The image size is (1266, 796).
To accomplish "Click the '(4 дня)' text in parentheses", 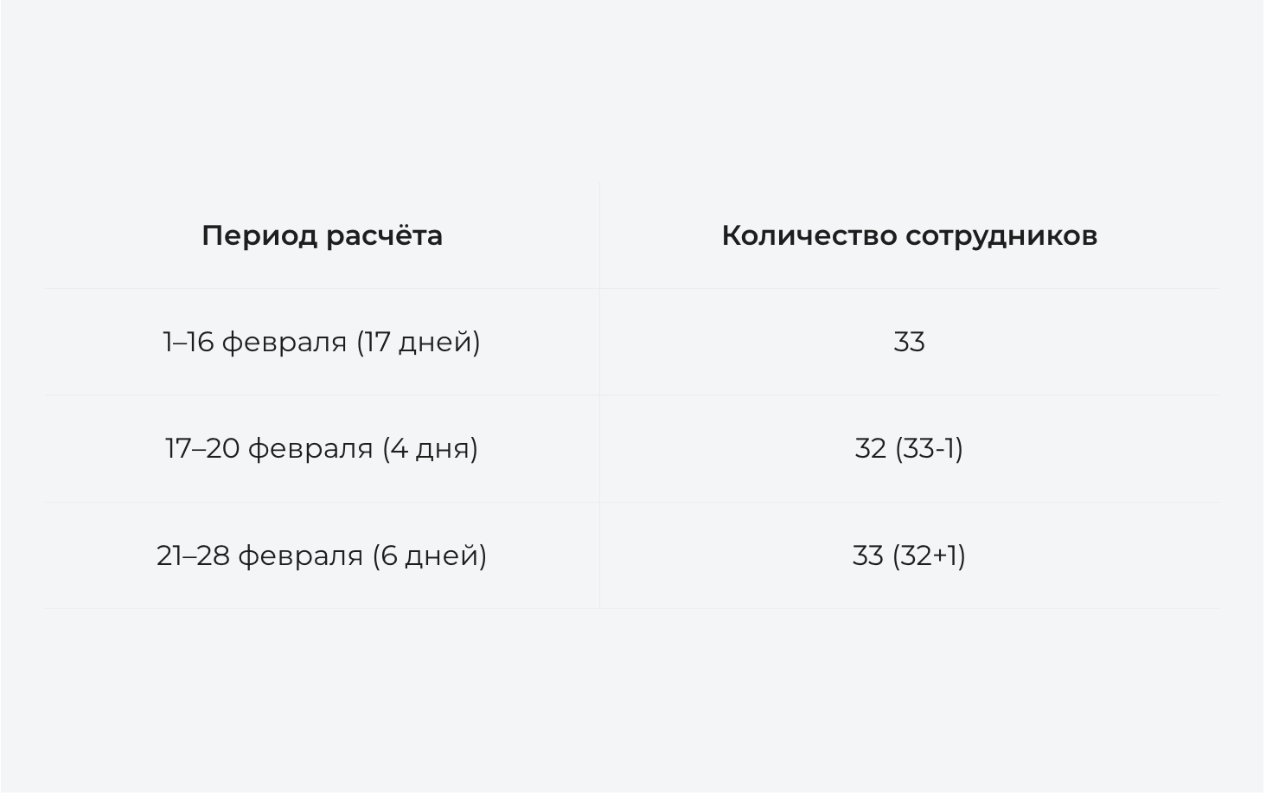I will coord(430,448).
